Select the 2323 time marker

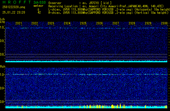(x=51, y=23)
